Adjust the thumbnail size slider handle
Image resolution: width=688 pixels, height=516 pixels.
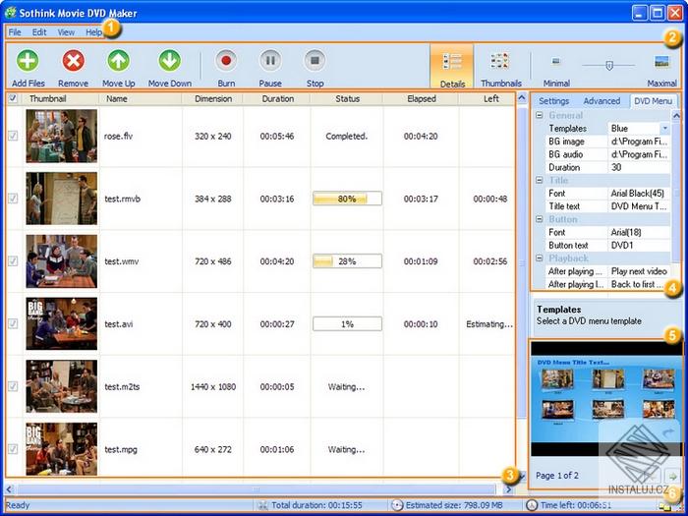608,65
